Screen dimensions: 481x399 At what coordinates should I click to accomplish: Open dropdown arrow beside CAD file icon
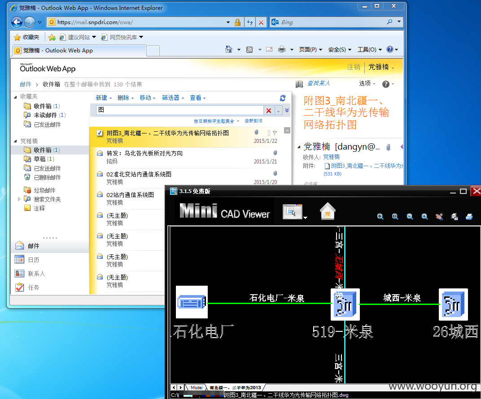305,218
